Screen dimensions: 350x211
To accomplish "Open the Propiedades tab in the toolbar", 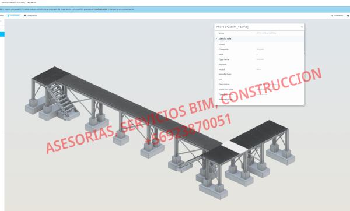I will click(x=13, y=16).
